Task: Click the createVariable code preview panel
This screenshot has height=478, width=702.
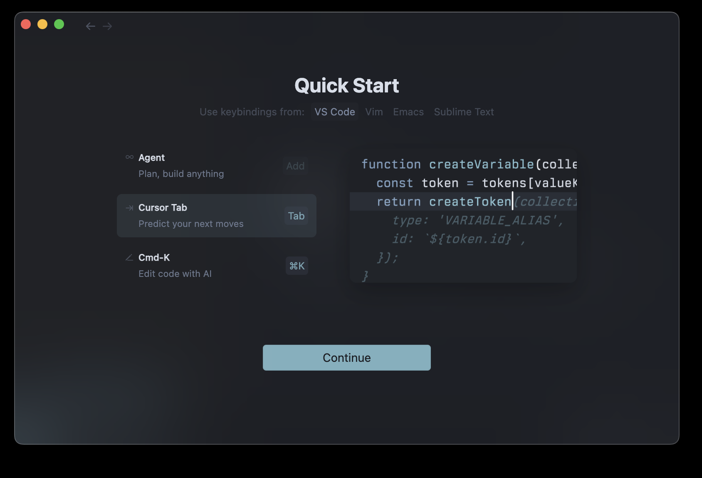Action: coord(463,216)
